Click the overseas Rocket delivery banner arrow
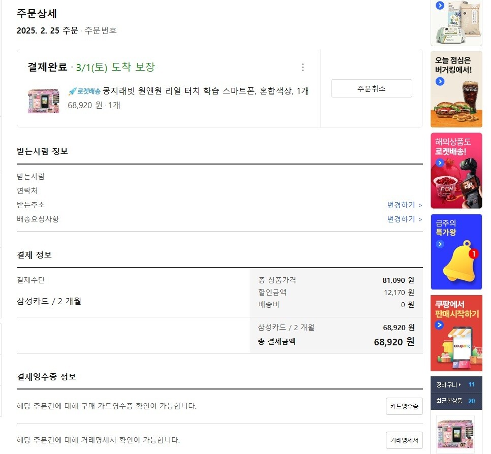Image resolution: width=491 pixels, height=454 pixels. [440, 163]
